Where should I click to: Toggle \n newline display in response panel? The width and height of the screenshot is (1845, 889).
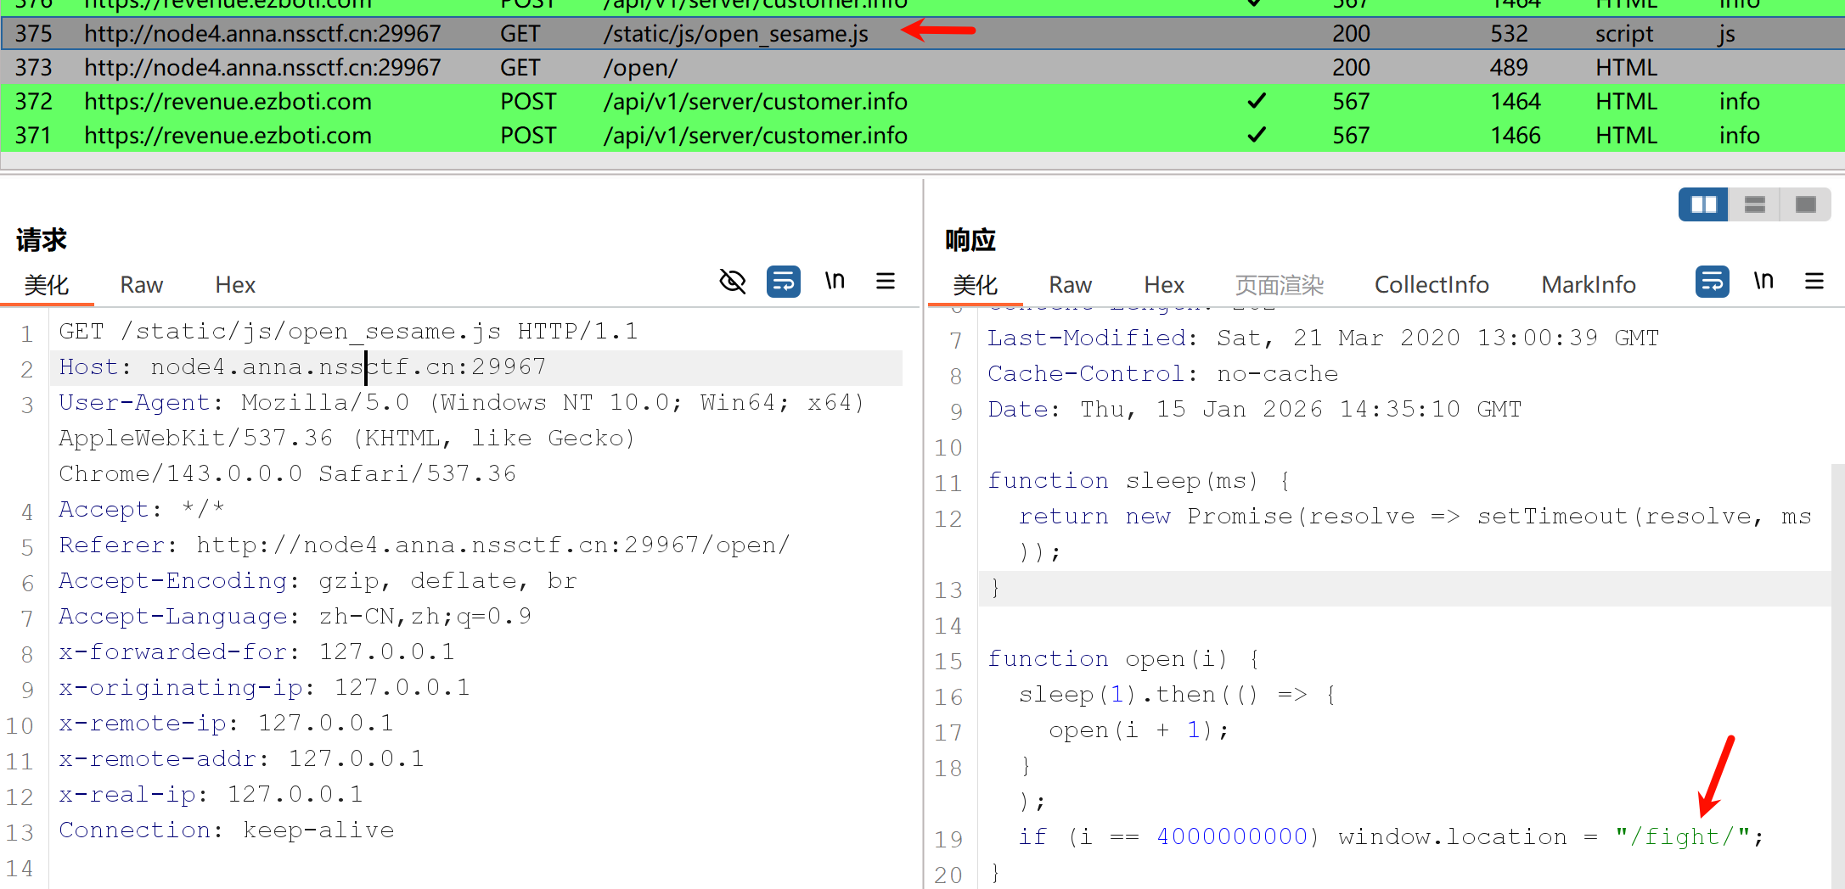click(x=1763, y=281)
